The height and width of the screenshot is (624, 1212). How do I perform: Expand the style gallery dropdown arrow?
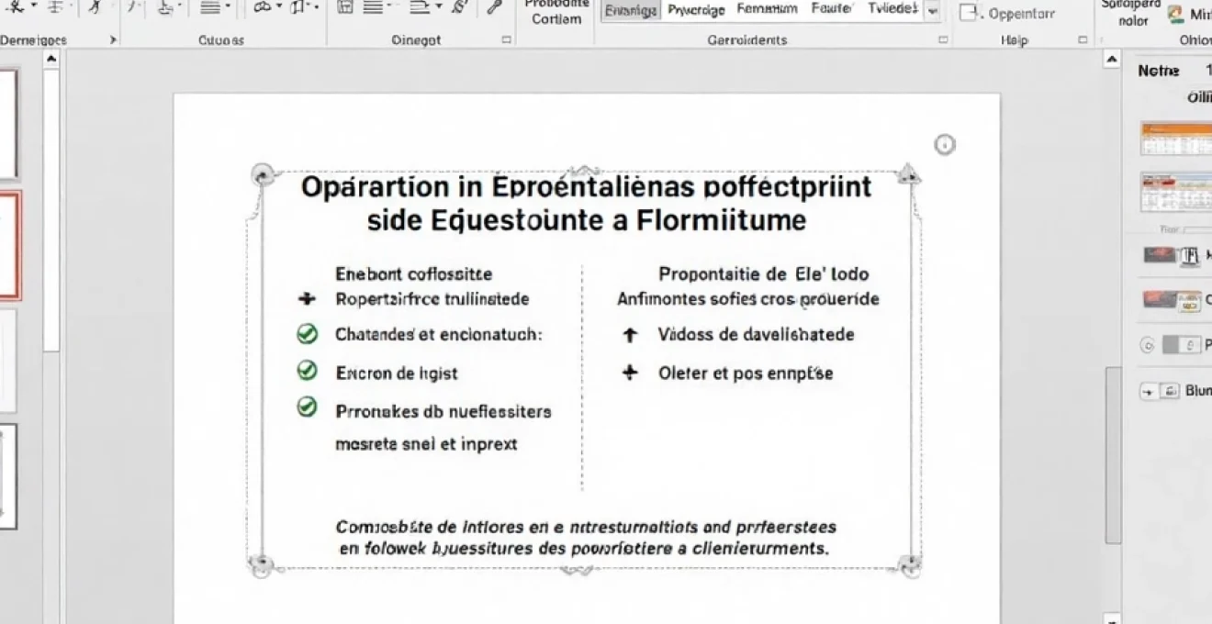(x=933, y=11)
